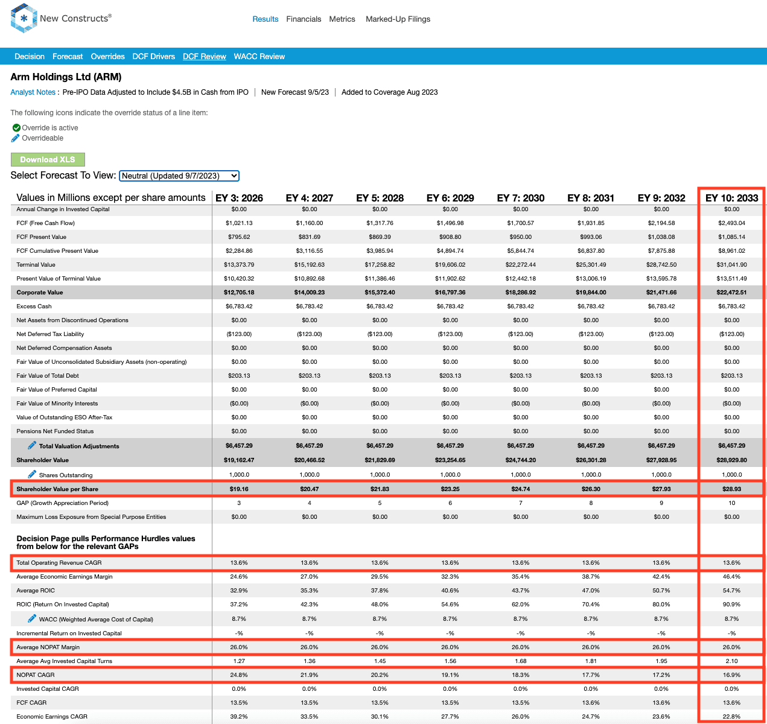
Task: Click the Download XLS button
Action: [48, 159]
